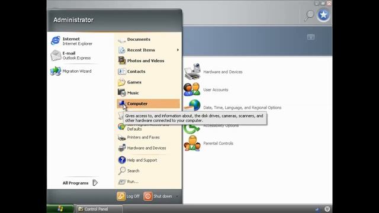Expand the Recent Items submenu arrow
Viewport: 379px width, 213px height.
pyautogui.click(x=178, y=50)
